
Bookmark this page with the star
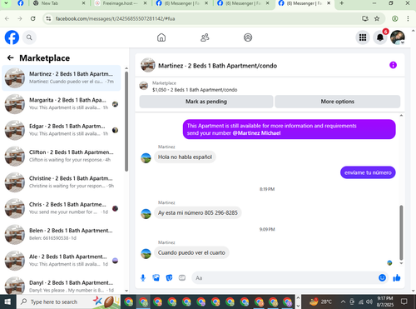click(377, 18)
